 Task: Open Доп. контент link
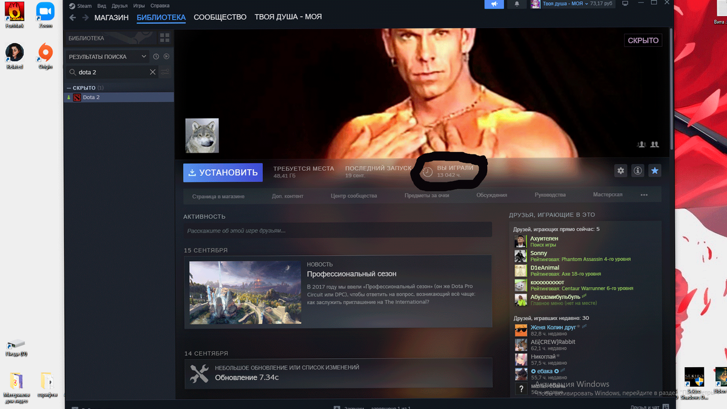tap(288, 196)
